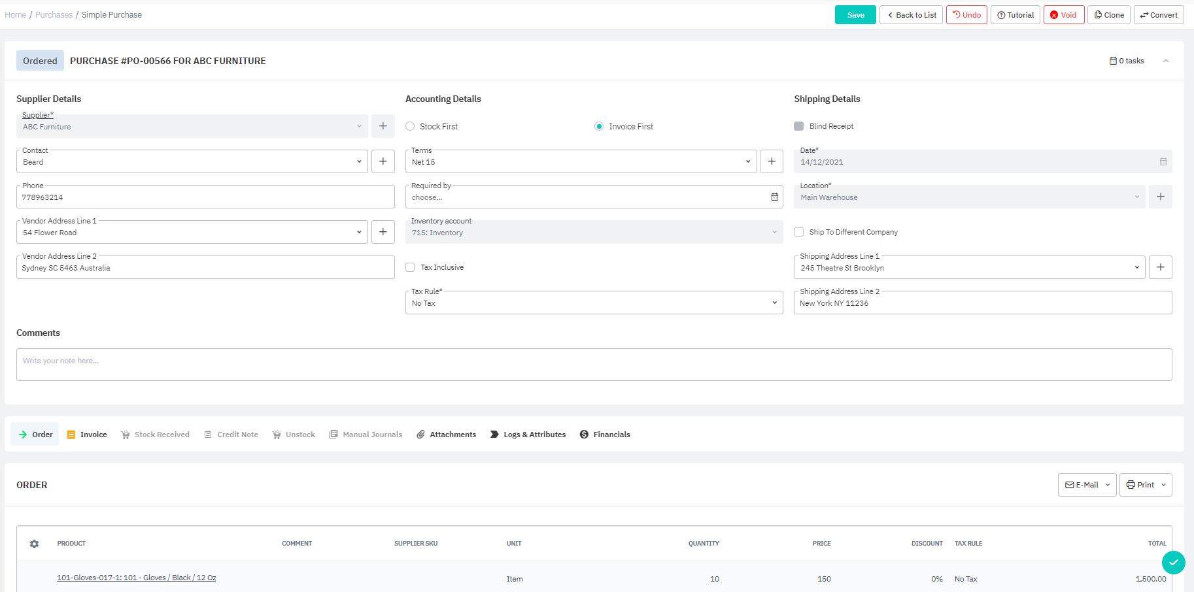This screenshot has height=592, width=1194.
Task: Select Stock First radio option
Action: (410, 126)
